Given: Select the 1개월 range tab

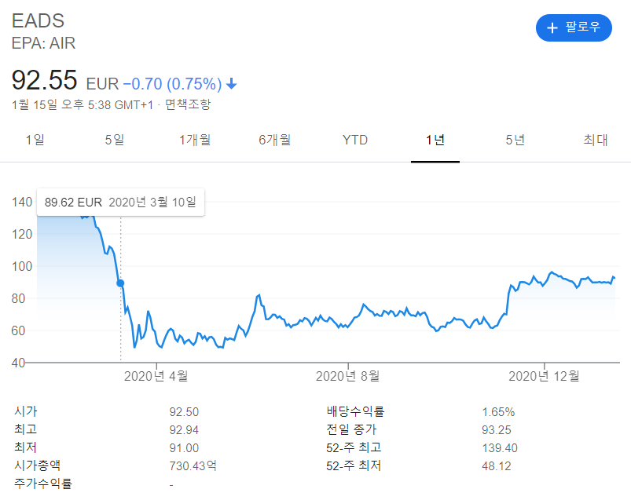Looking at the screenshot, I should pos(195,140).
